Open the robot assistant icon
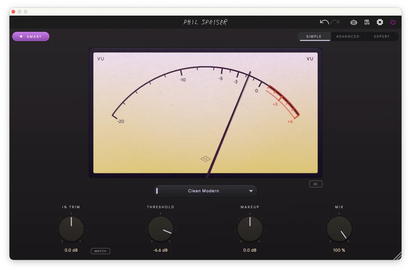This screenshot has width=411, height=271. click(353, 22)
